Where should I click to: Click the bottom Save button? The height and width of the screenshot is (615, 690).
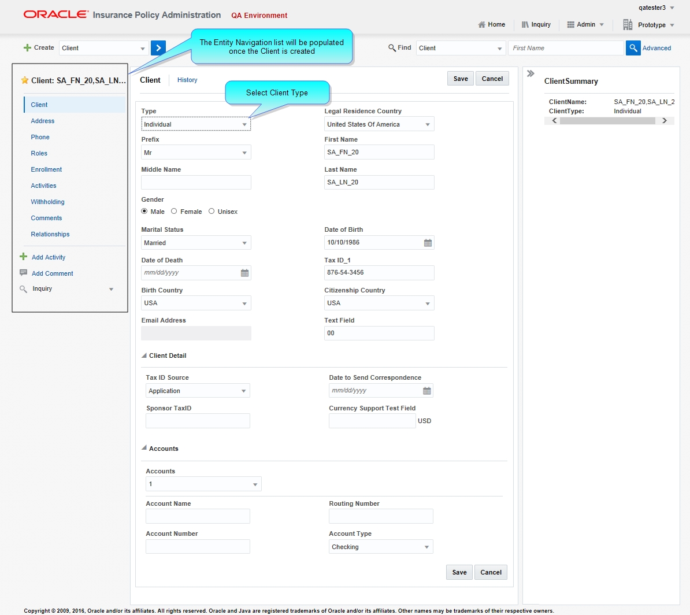(459, 572)
